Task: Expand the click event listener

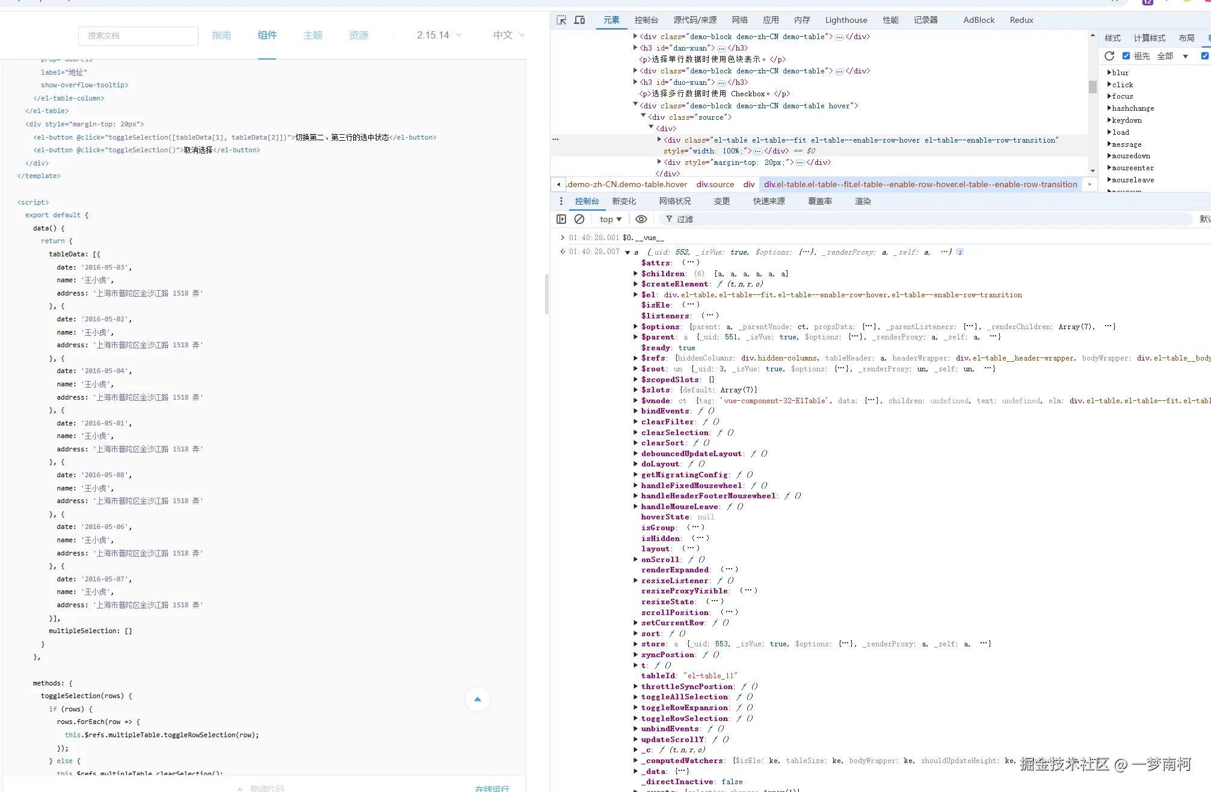Action: (1109, 85)
